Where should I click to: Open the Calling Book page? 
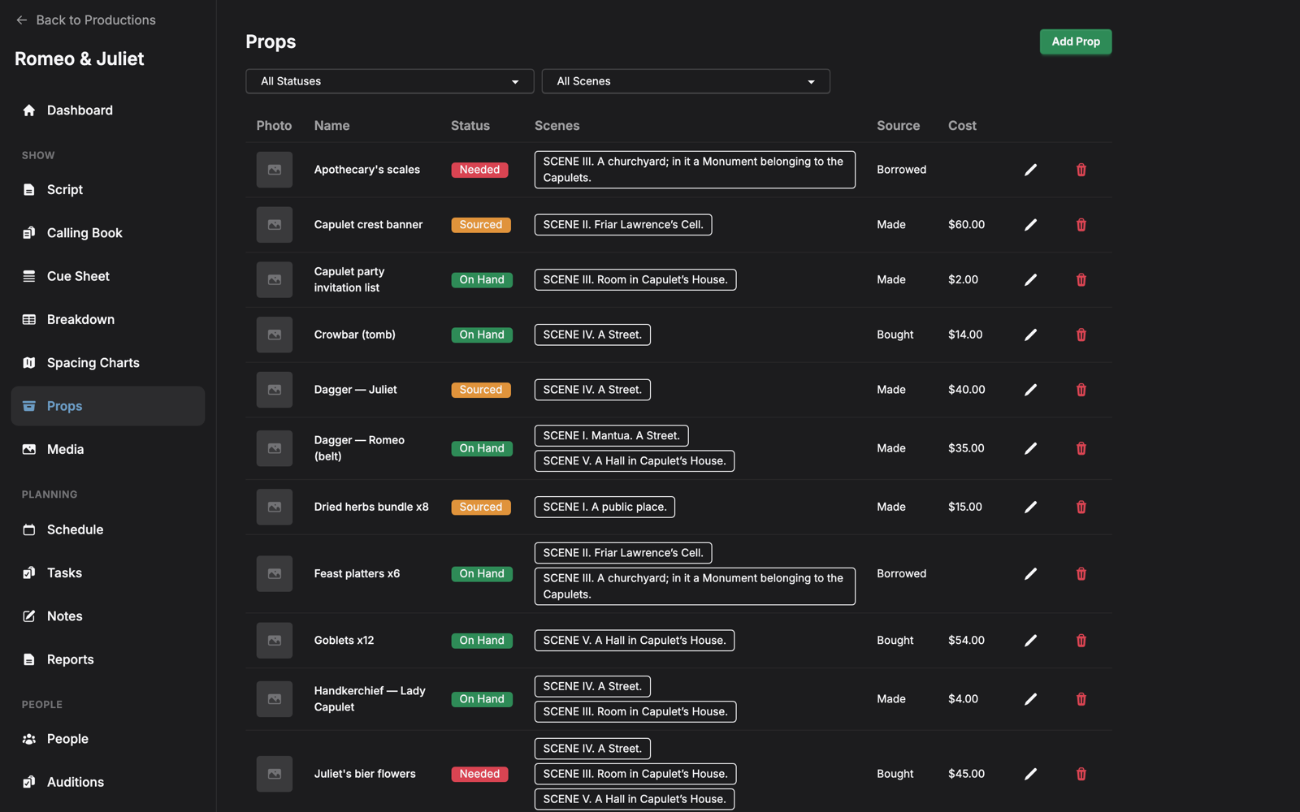(108, 233)
